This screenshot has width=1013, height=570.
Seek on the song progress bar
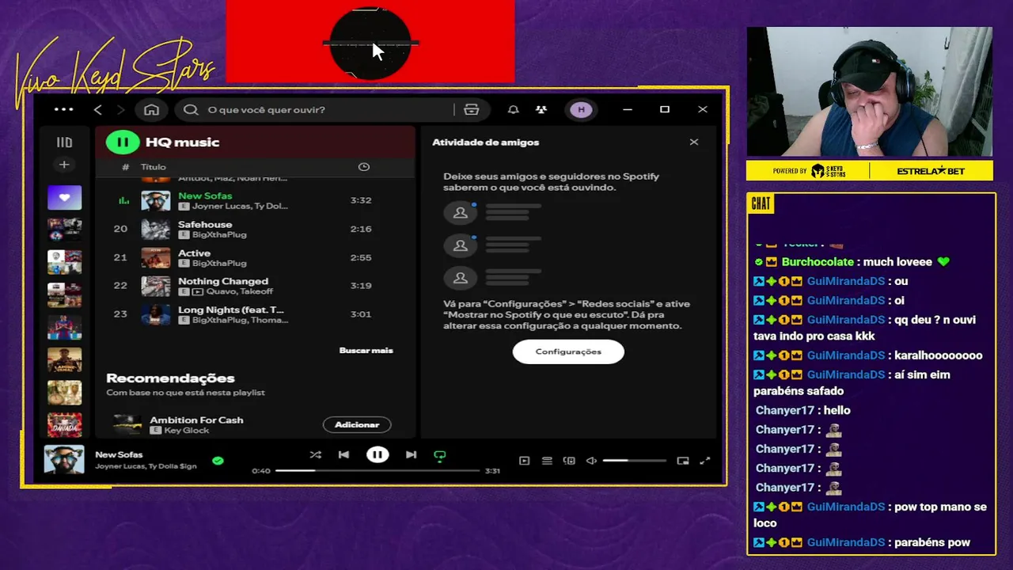point(378,470)
